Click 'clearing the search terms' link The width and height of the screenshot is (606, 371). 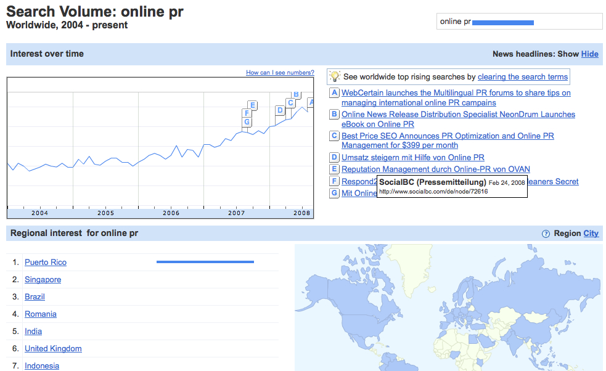coord(522,77)
